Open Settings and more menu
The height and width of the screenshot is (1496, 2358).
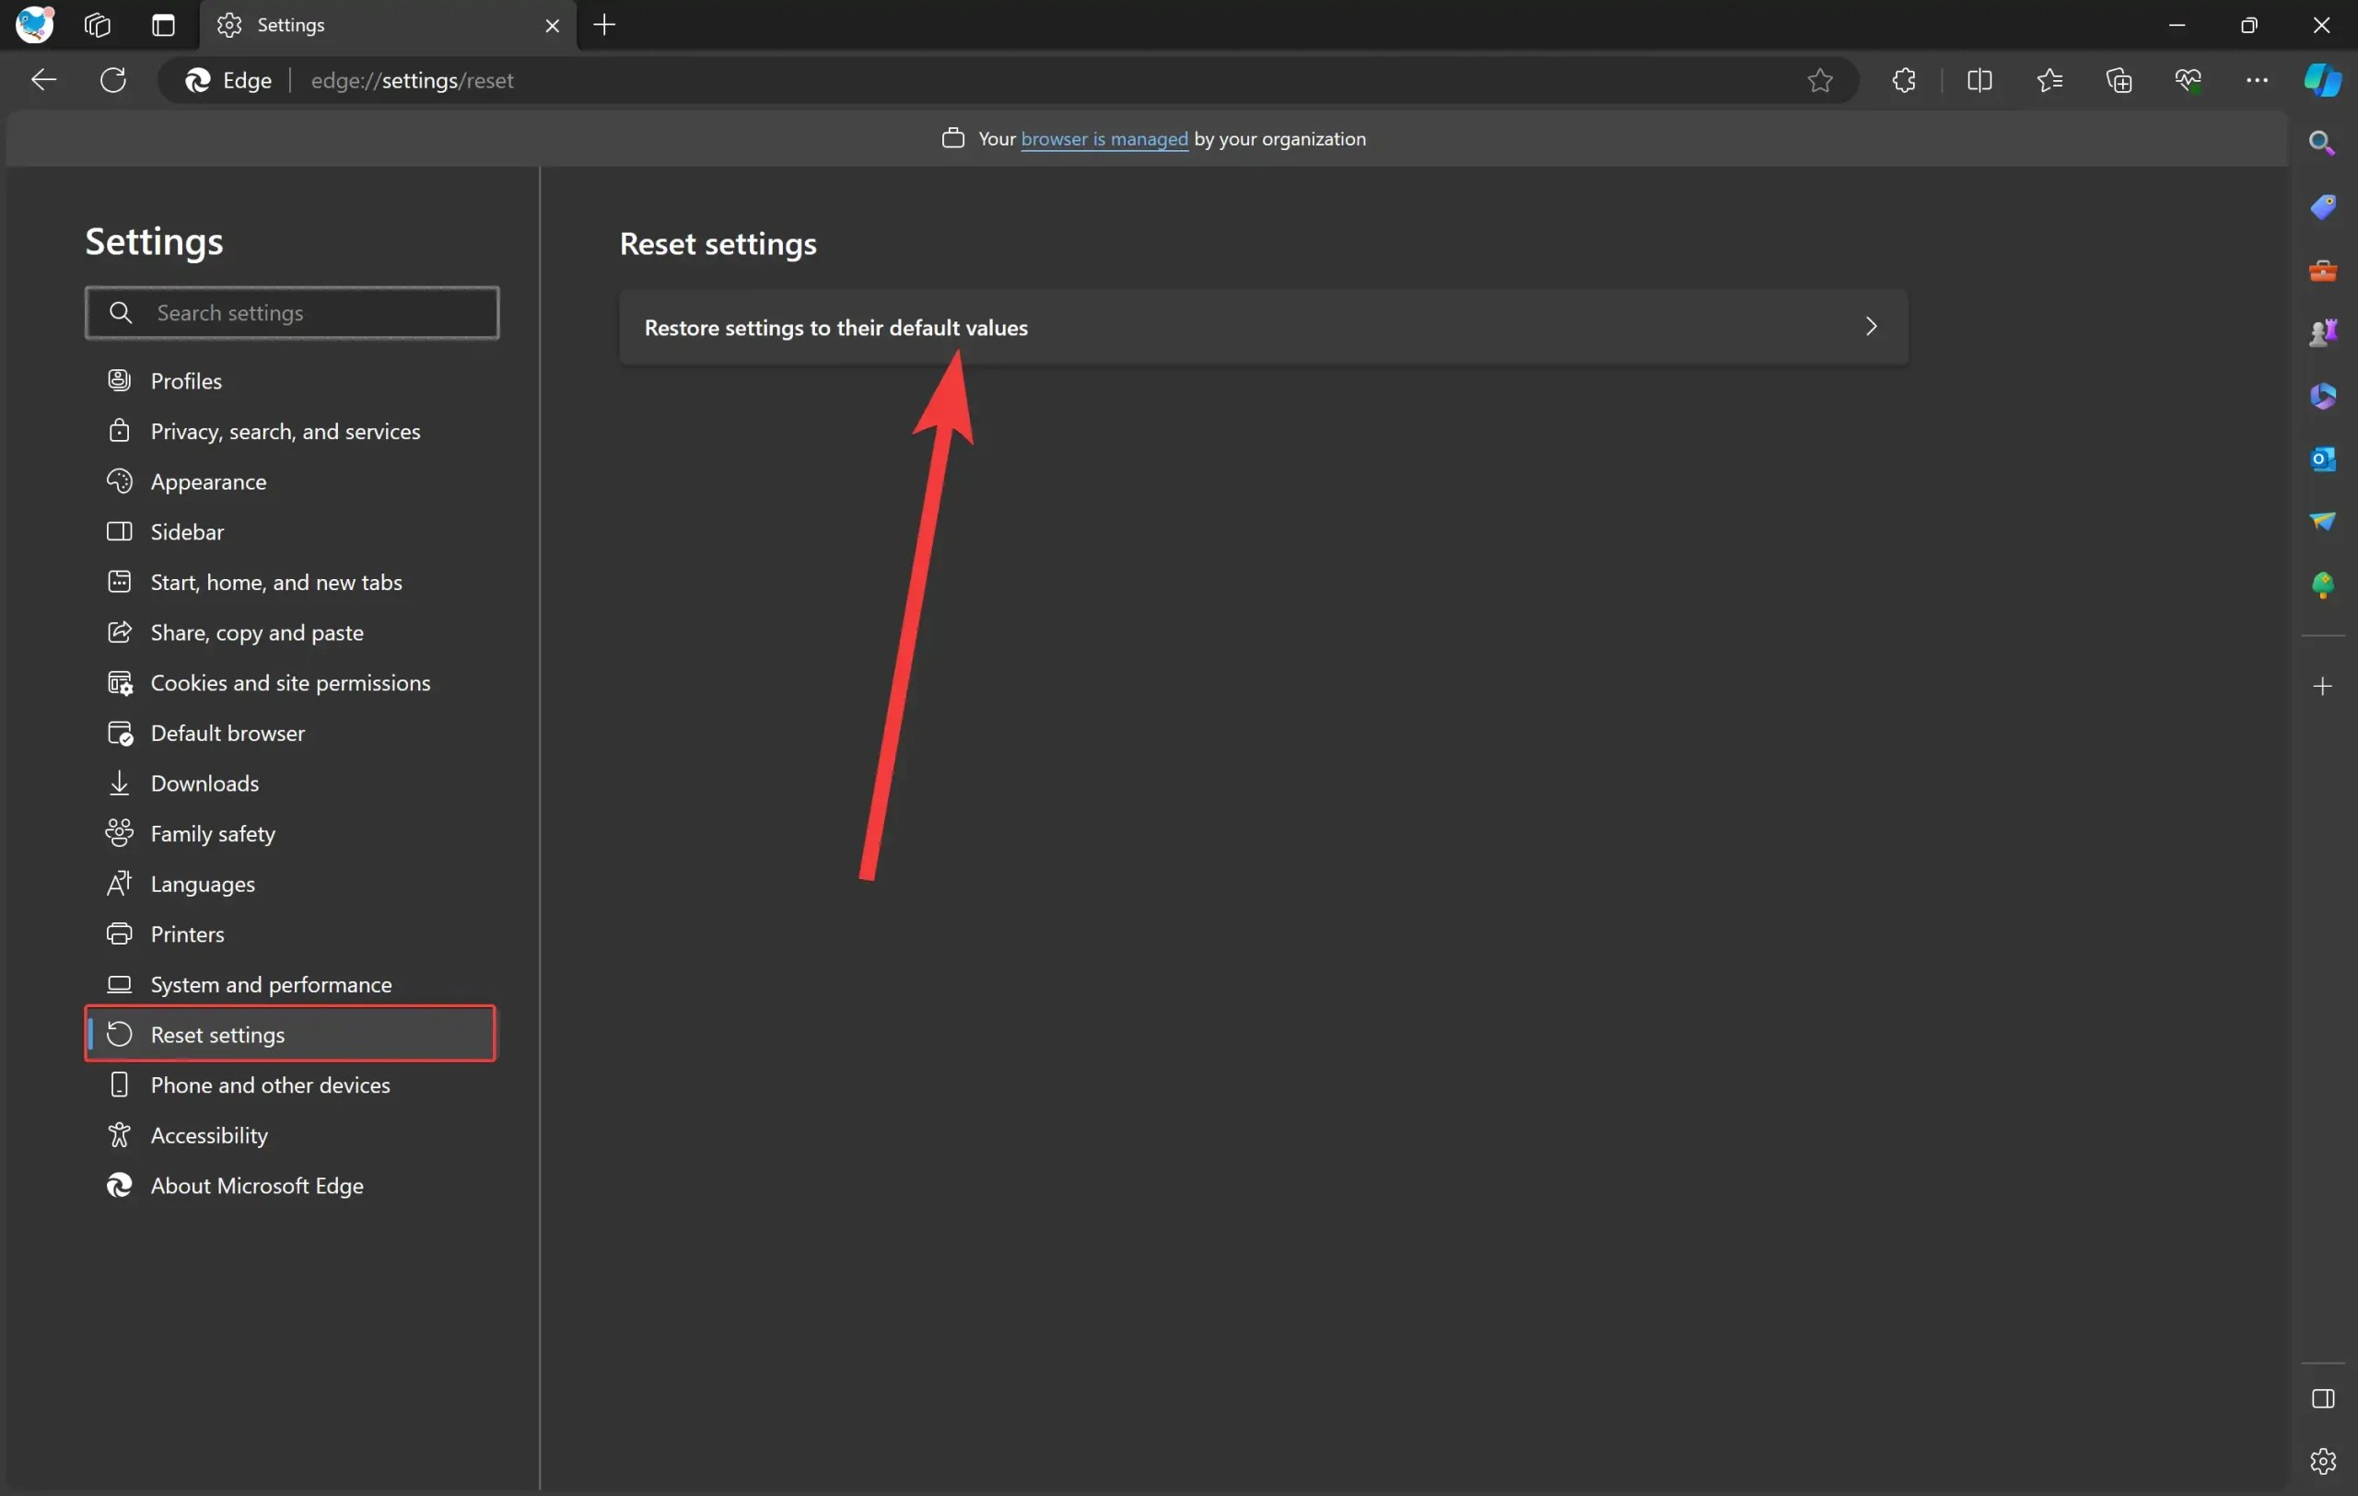click(2257, 80)
